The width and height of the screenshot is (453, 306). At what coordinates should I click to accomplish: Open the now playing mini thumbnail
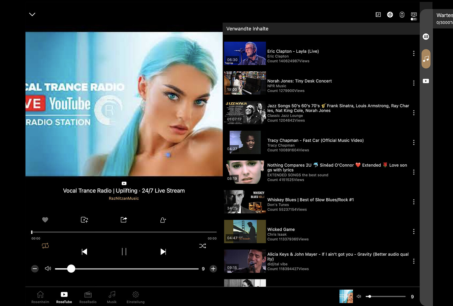pyautogui.click(x=346, y=296)
